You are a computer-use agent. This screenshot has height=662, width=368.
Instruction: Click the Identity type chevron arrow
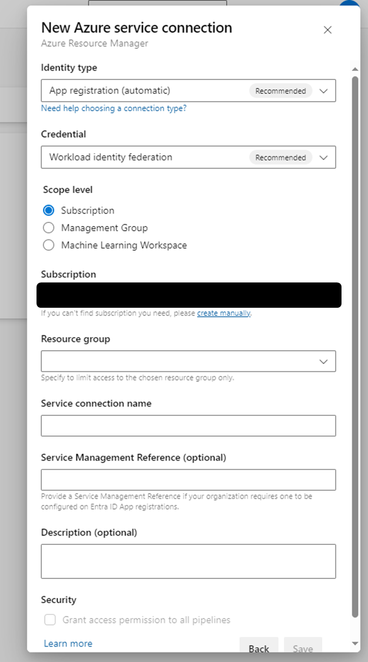[323, 90]
